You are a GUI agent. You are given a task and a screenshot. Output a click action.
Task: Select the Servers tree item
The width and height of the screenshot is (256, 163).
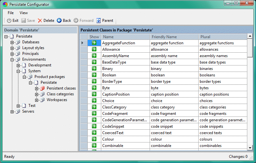click(x=28, y=111)
